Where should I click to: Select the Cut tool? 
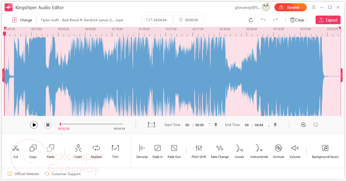tap(15, 151)
